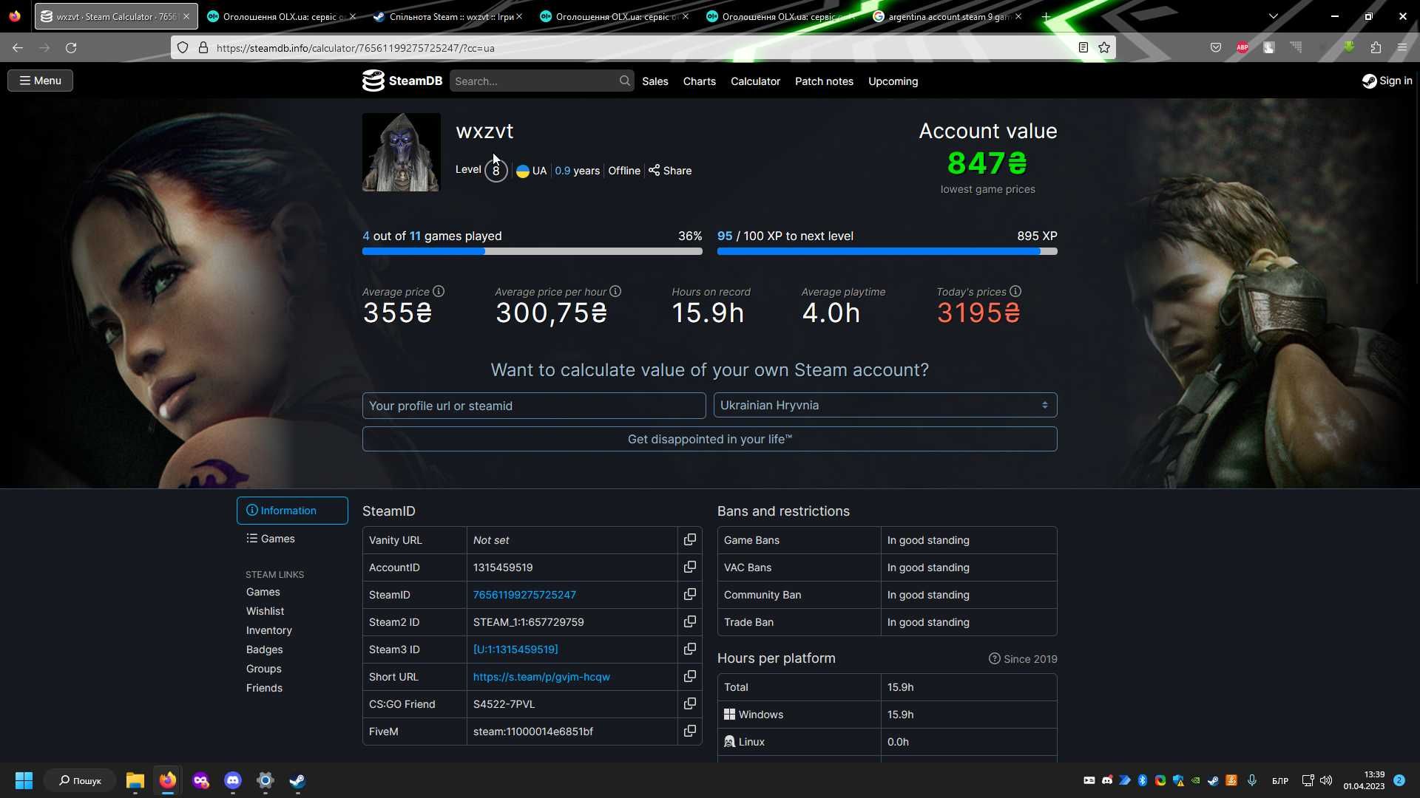The width and height of the screenshot is (1420, 798).
Task: Open Wishlist under Steam Links
Action: 265,611
